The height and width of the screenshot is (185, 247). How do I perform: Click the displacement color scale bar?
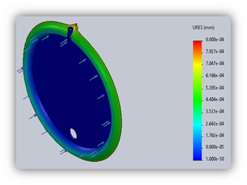click(198, 101)
